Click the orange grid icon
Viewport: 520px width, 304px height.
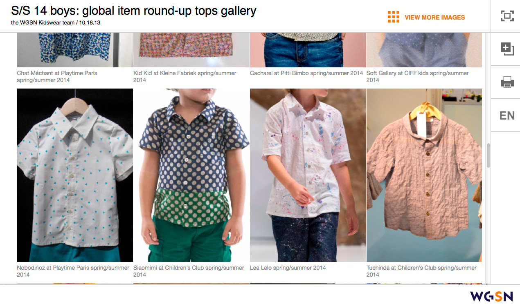pos(393,17)
